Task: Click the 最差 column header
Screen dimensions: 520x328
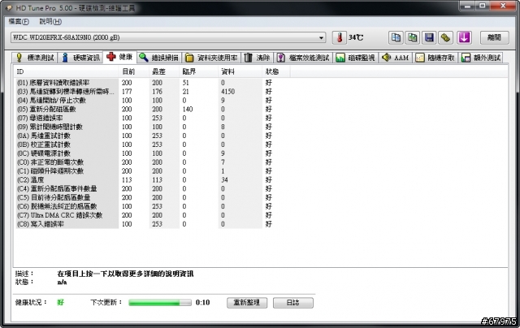Action: (164, 71)
